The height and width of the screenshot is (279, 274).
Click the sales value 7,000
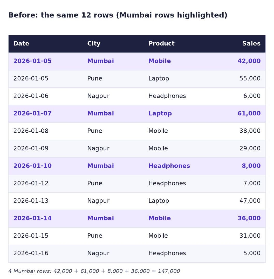pos(252,183)
